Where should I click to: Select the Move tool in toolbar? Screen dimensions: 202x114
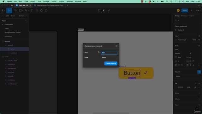coord(9,10)
